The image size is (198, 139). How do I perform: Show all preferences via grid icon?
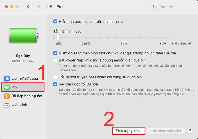click(x=50, y=6)
